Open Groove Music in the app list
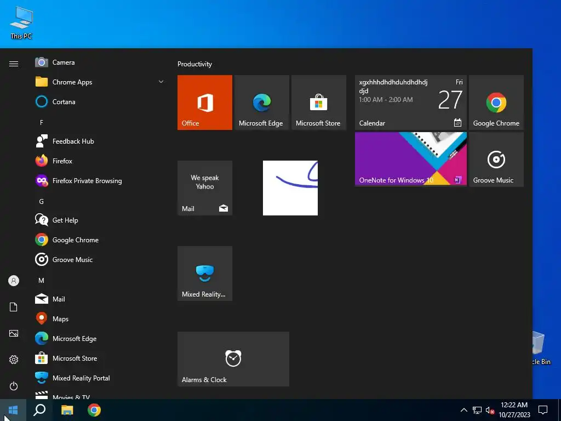The width and height of the screenshot is (561, 421). tap(100, 259)
